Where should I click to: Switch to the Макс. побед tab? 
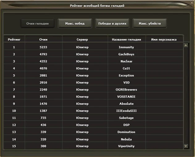tap(75, 23)
